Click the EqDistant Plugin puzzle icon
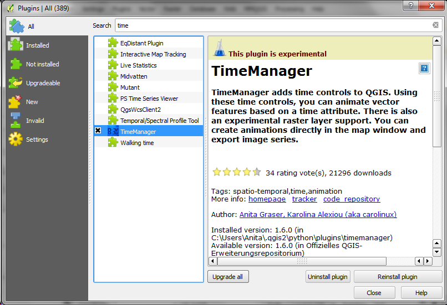Screen dimensions: 447x305 click(113, 43)
